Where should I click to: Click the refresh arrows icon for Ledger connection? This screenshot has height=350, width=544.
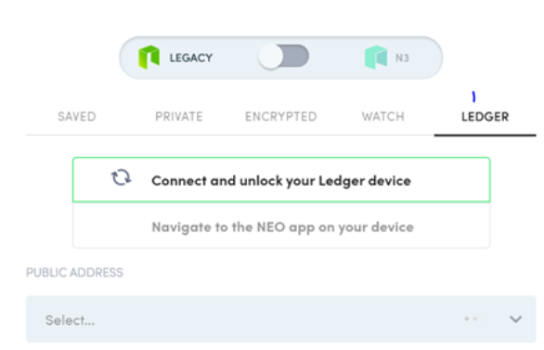pos(121,177)
